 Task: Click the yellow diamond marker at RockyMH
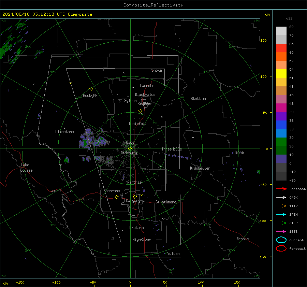[x=91, y=89]
